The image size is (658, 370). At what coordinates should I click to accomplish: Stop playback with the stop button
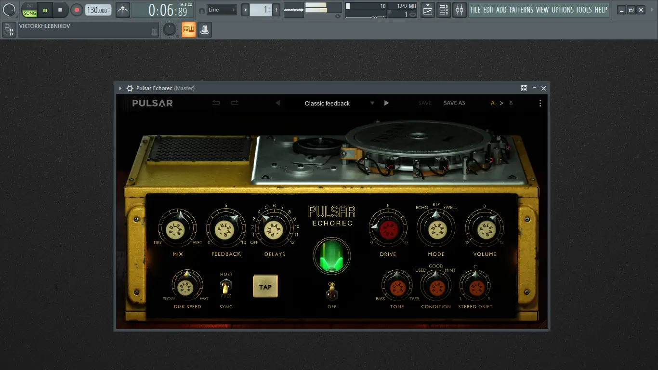point(60,10)
